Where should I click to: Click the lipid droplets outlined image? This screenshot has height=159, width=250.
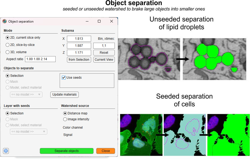[x=149, y=59]
